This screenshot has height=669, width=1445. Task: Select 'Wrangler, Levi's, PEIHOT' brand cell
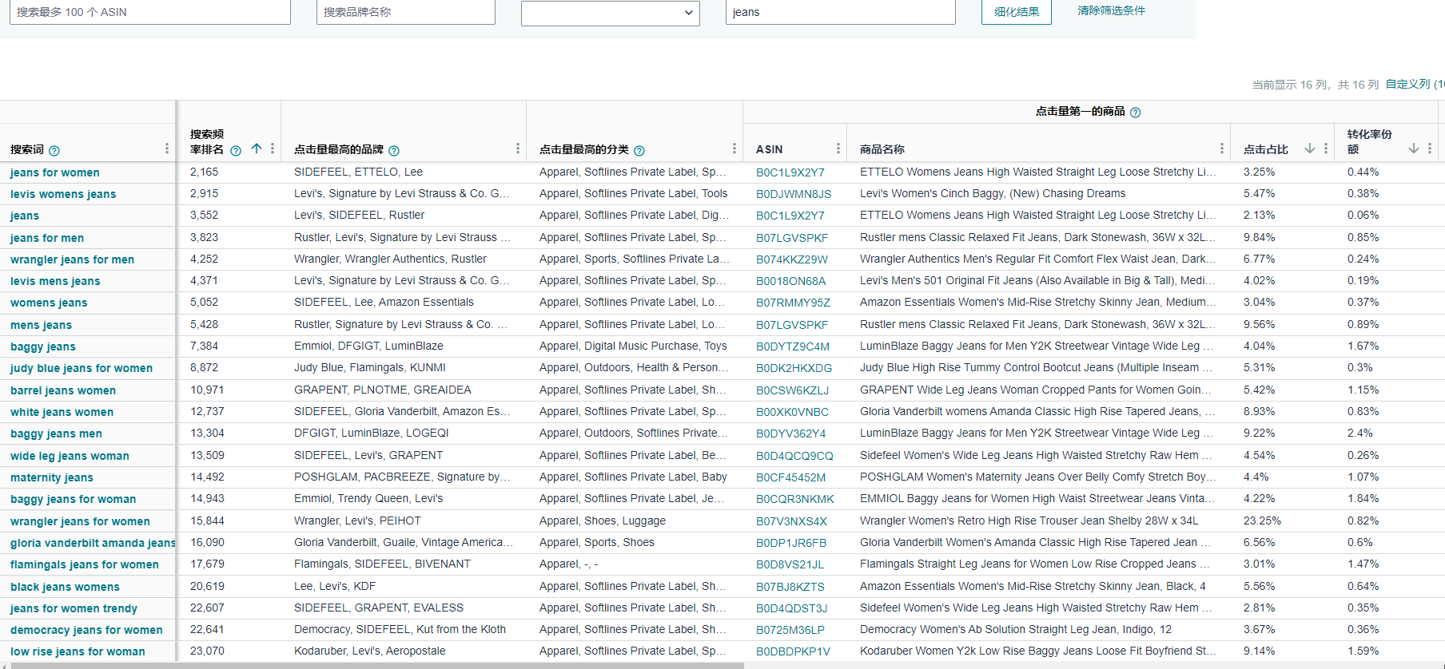point(357,521)
